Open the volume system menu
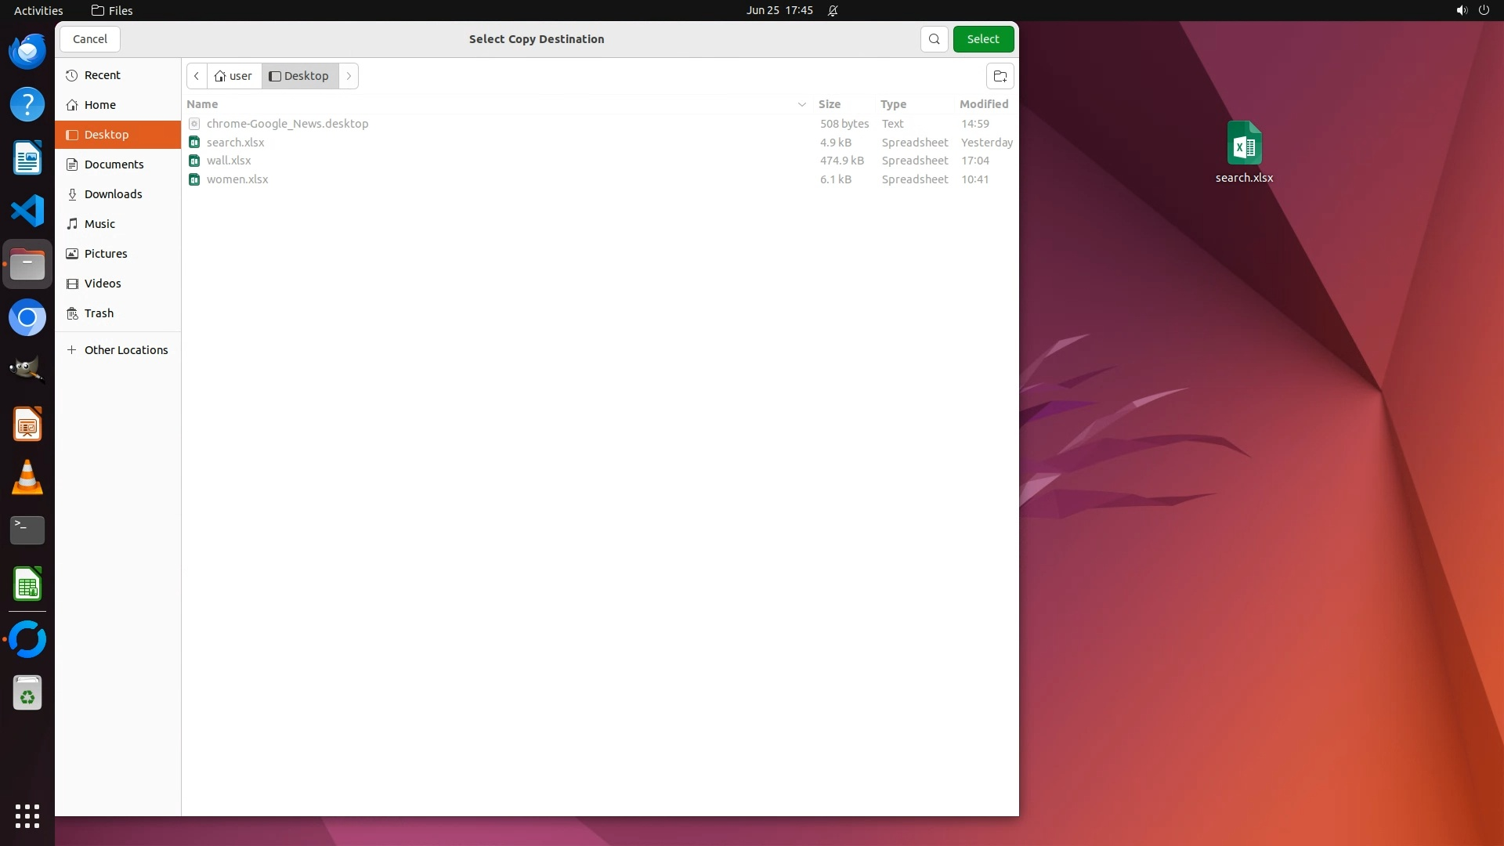The image size is (1504, 846). point(1461,11)
